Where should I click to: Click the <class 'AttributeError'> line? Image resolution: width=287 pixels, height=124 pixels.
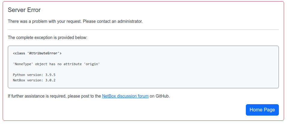(37, 53)
